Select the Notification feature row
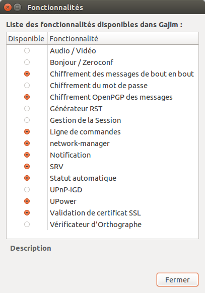Screen dimensions: 205x293 pyautogui.click(x=102, y=155)
